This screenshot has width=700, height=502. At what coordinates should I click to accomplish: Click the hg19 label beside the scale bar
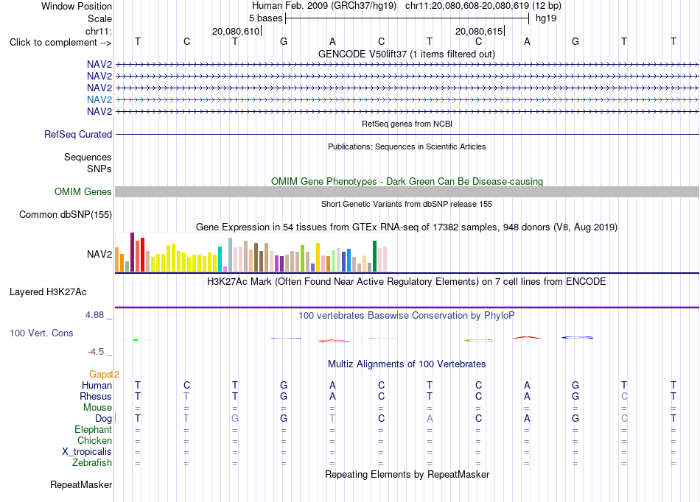tap(546, 18)
